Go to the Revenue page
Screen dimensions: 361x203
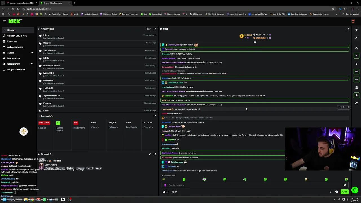pos(18,41)
